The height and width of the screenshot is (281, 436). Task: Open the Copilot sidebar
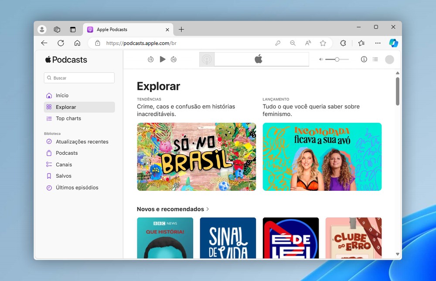click(393, 43)
